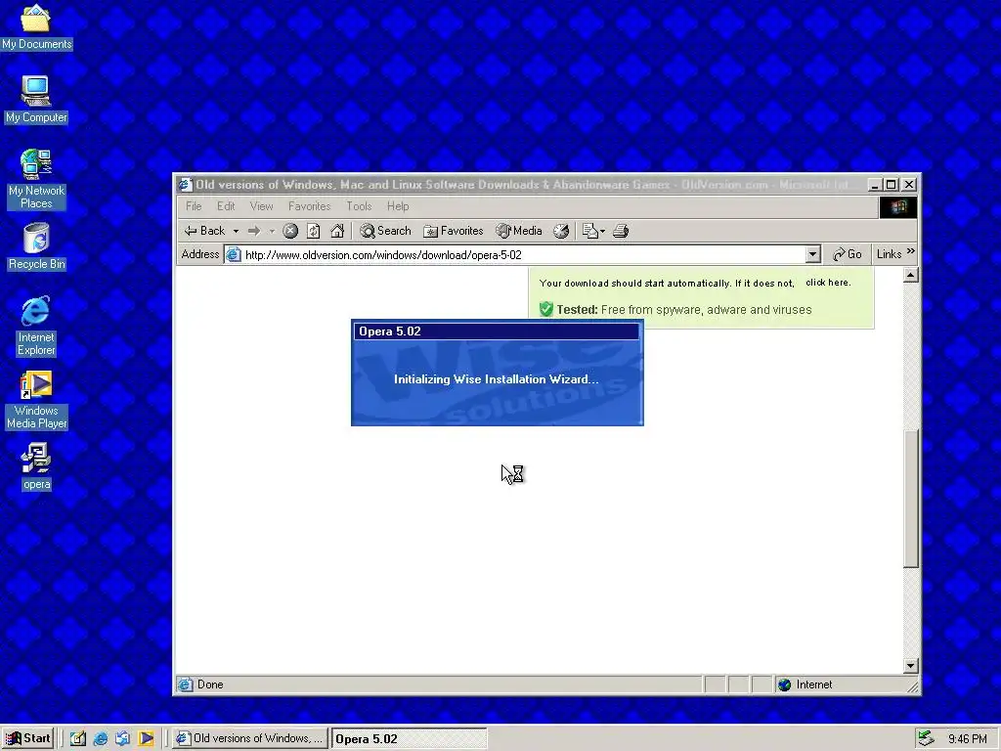Screen dimensions: 1001x751
Task: Maximize the Internet Explorer window
Action: 892,185
